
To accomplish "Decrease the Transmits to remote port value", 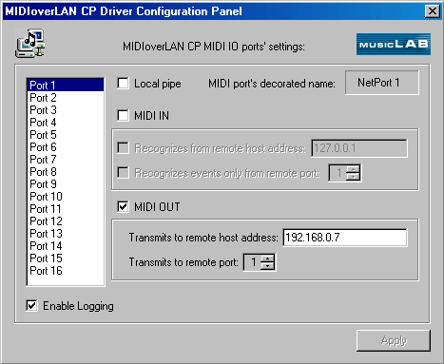I will (x=268, y=266).
